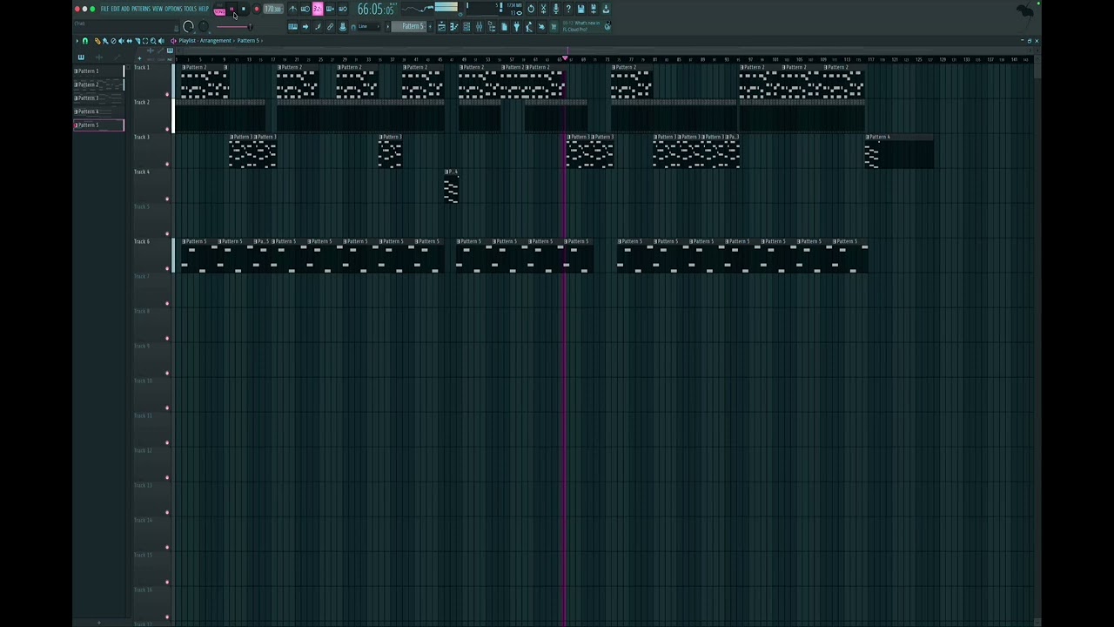Toggle the 3-2-1 countdown before recording
Screen dimensions: 1114x627
(318, 9)
